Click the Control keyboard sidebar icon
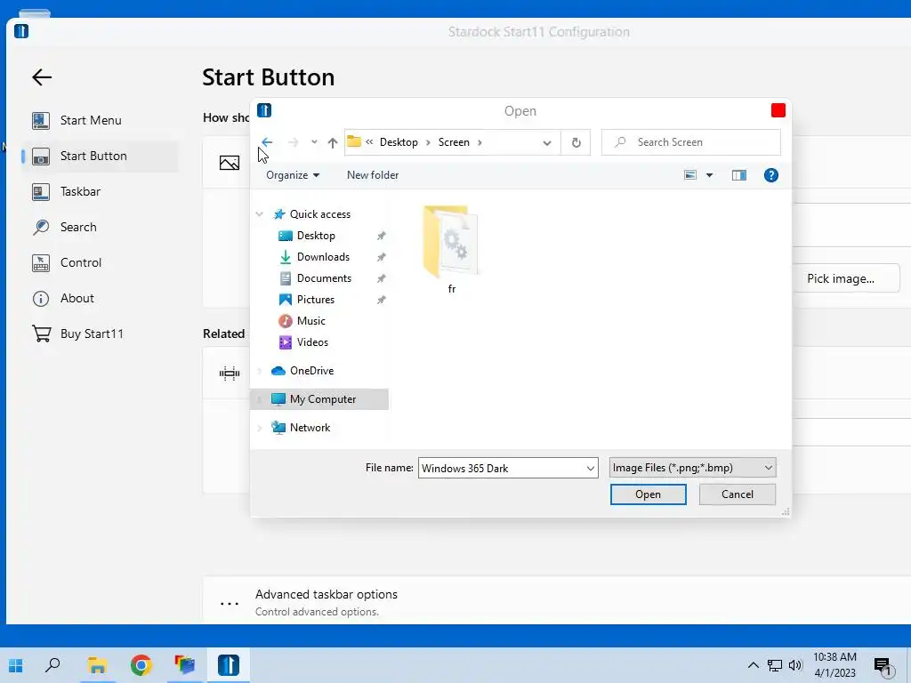 pyautogui.click(x=41, y=263)
